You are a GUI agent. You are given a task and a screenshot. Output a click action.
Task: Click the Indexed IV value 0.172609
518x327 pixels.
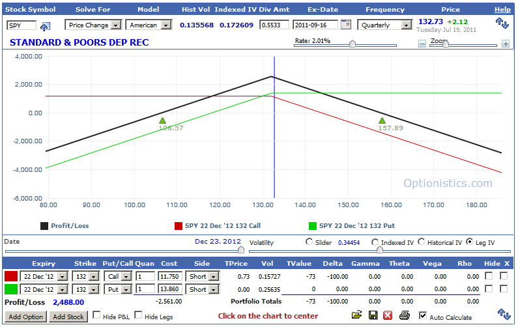point(237,25)
